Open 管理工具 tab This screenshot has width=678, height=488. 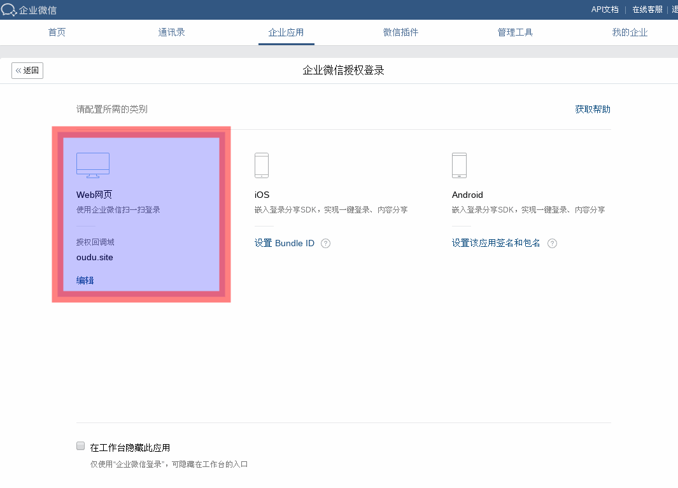[516, 32]
